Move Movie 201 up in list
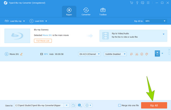Screen dimensions: 171x110 169,52
